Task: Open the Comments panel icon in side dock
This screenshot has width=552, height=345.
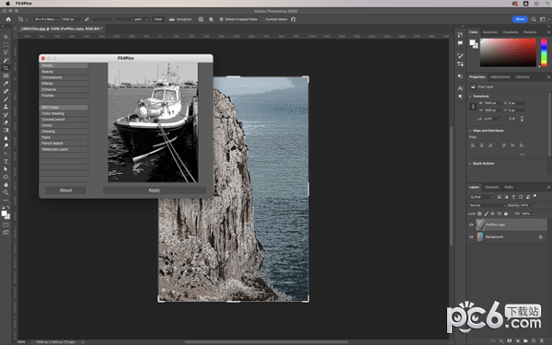Action: (x=460, y=43)
